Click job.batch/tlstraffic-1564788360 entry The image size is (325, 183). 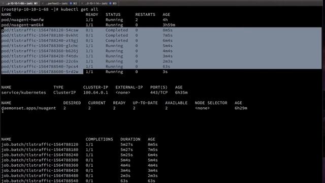tap(40, 165)
